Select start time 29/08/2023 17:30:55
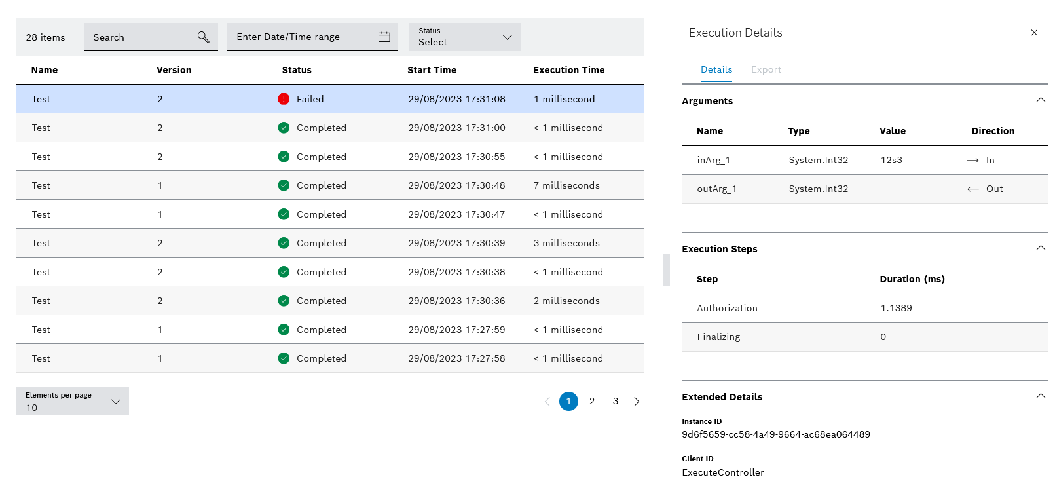This screenshot has height=496, width=1055. [x=457, y=157]
